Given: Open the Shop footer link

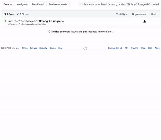Looking at the screenshot, I should [143, 48].
